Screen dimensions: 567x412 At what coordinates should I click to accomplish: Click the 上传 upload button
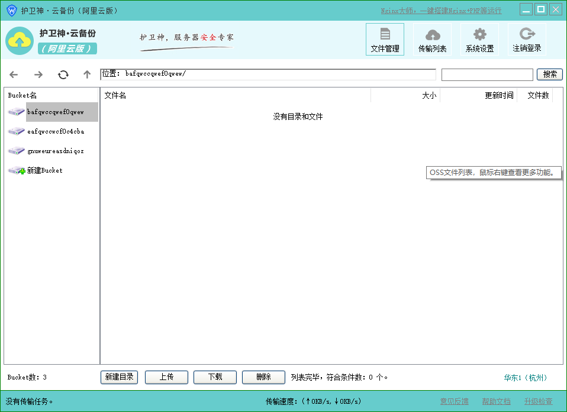[x=166, y=377]
